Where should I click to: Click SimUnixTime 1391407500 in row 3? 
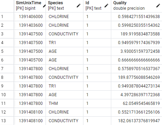30,34
